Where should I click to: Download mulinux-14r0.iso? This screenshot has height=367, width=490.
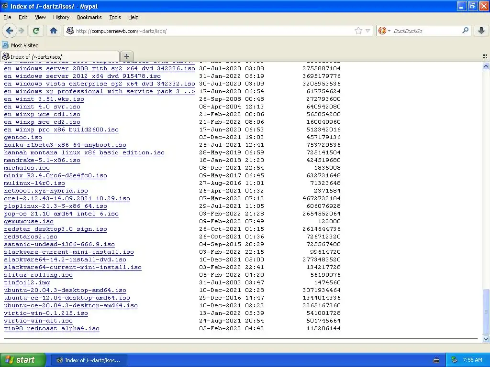click(x=34, y=183)
